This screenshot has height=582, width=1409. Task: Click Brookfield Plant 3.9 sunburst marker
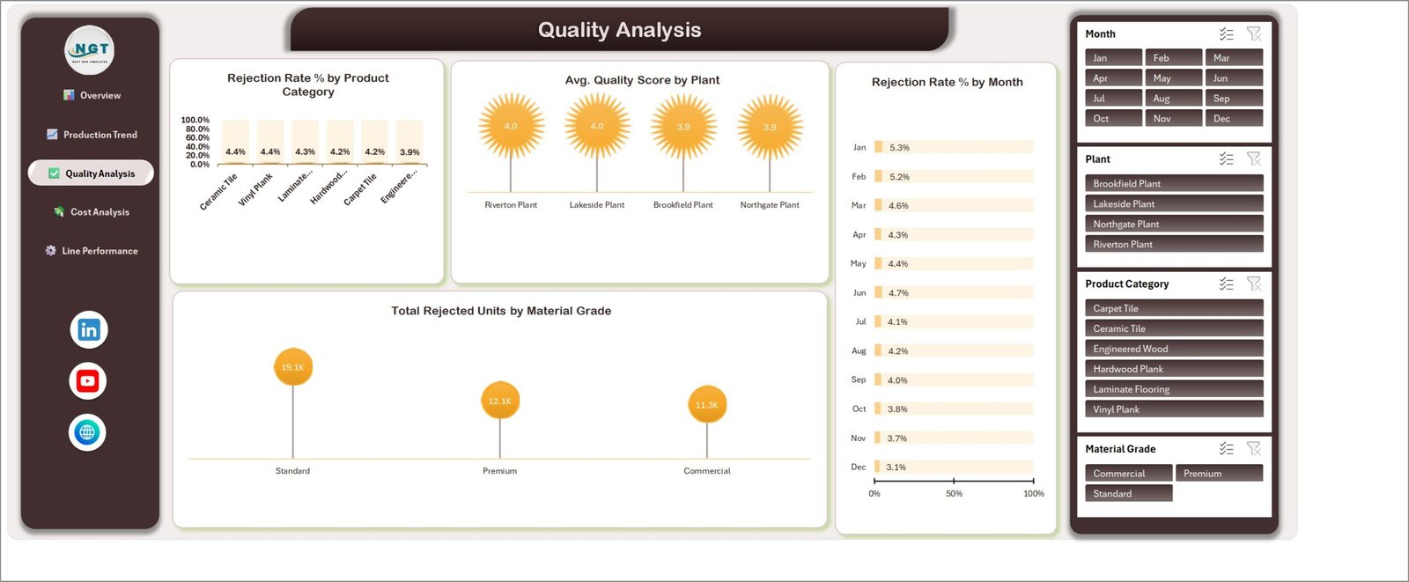[683, 127]
